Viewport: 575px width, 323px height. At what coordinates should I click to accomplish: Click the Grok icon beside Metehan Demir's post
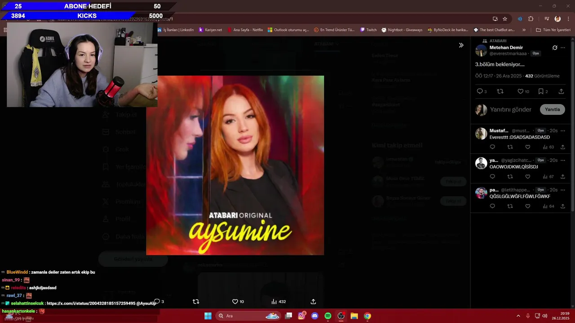[x=555, y=48]
